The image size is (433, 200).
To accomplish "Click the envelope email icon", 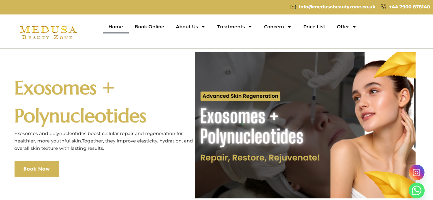I will (x=293, y=7).
